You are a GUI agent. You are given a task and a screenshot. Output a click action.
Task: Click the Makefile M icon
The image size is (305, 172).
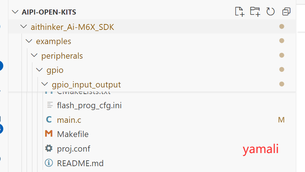(x=49, y=134)
